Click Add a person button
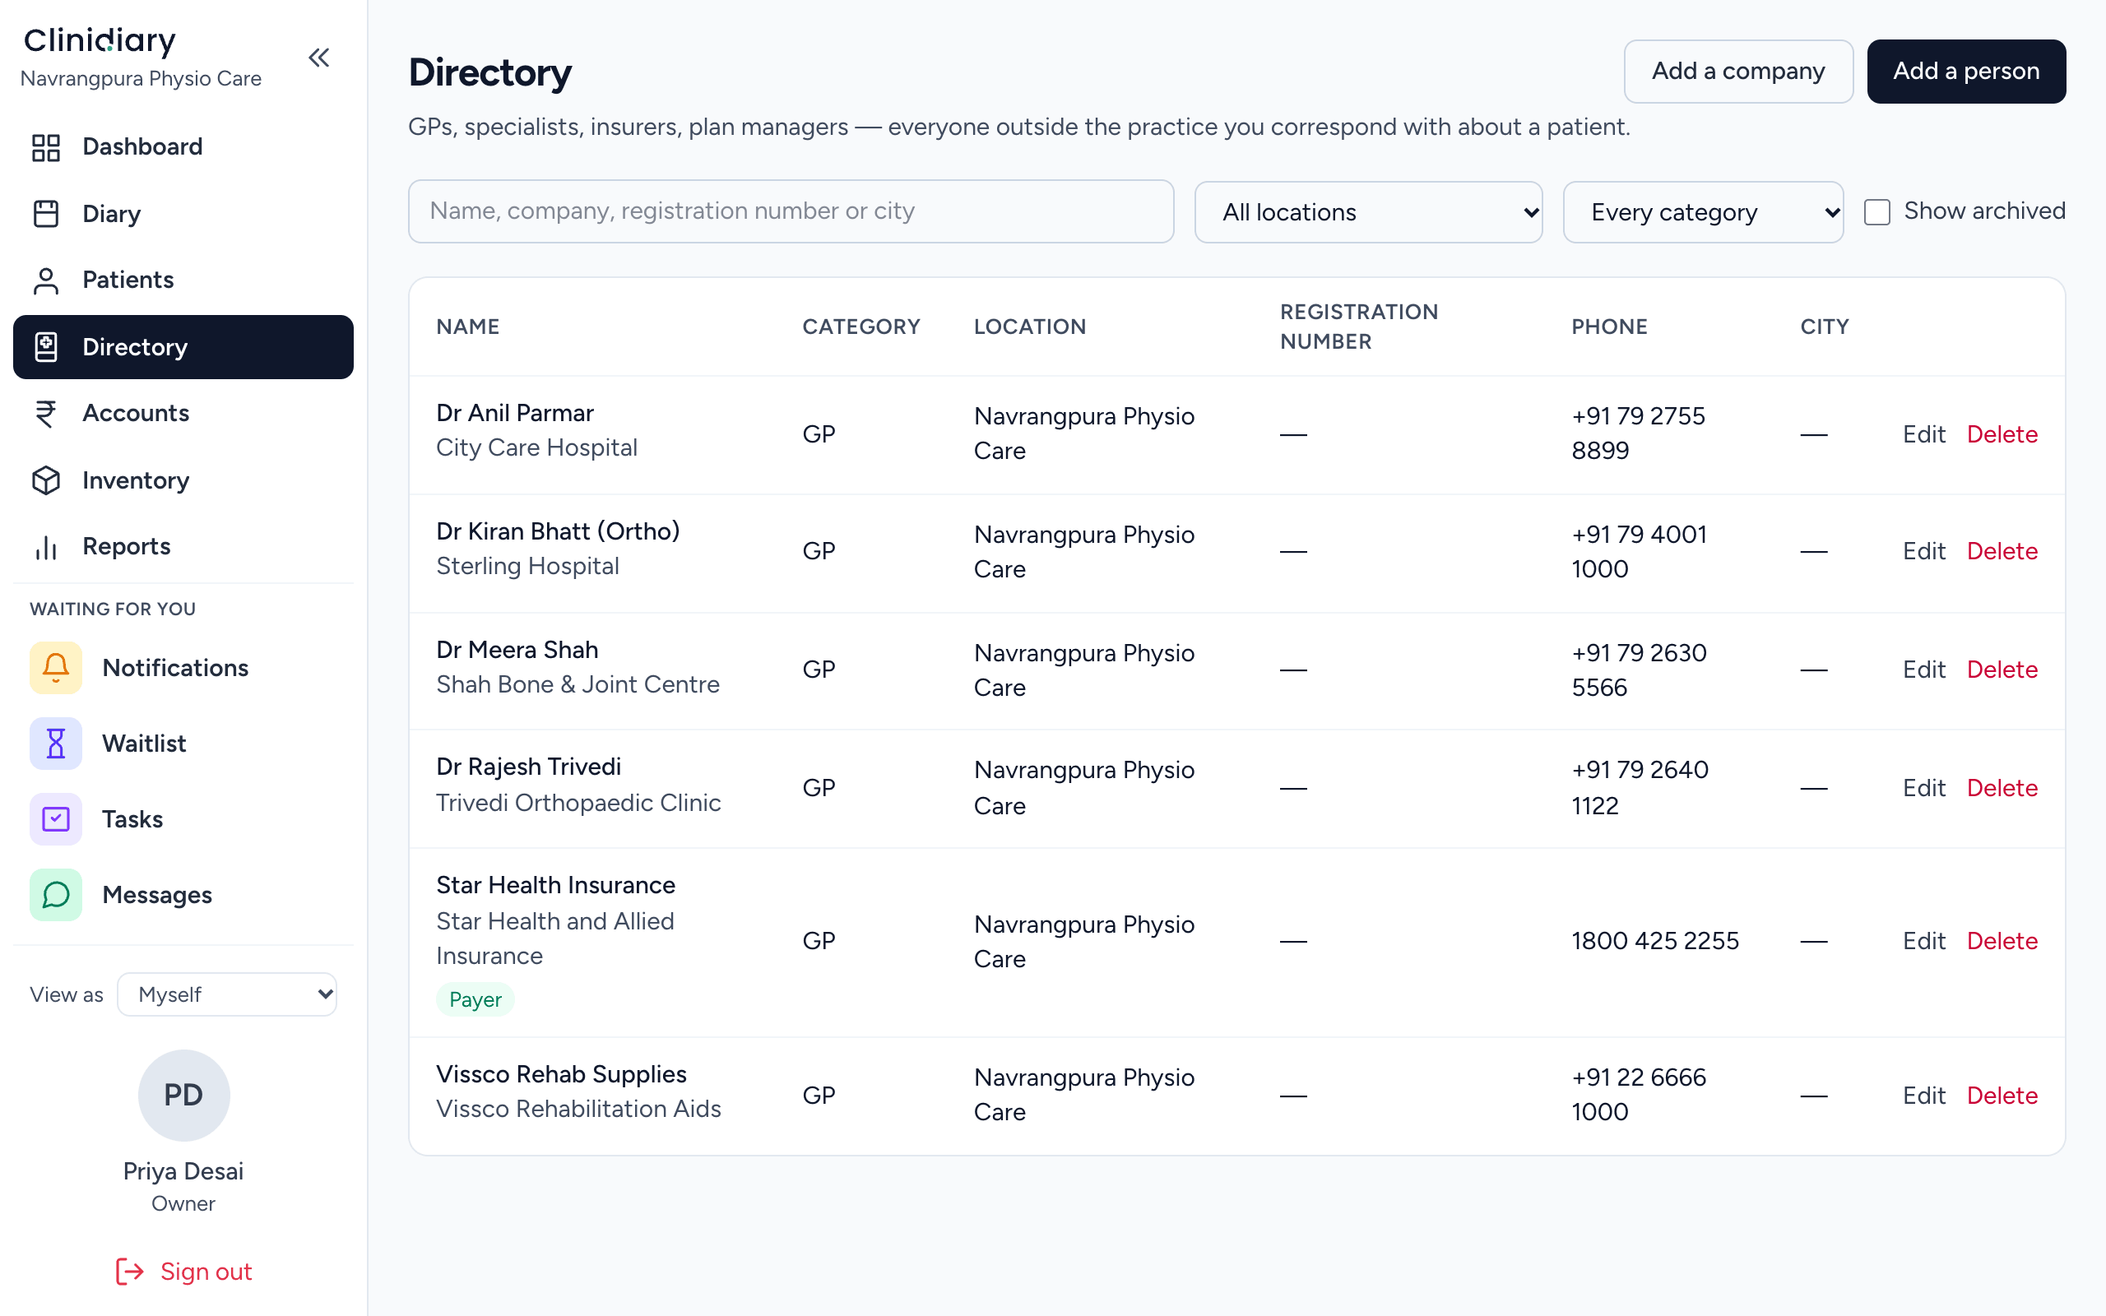Viewport: 2106px width, 1316px height. point(1966,72)
